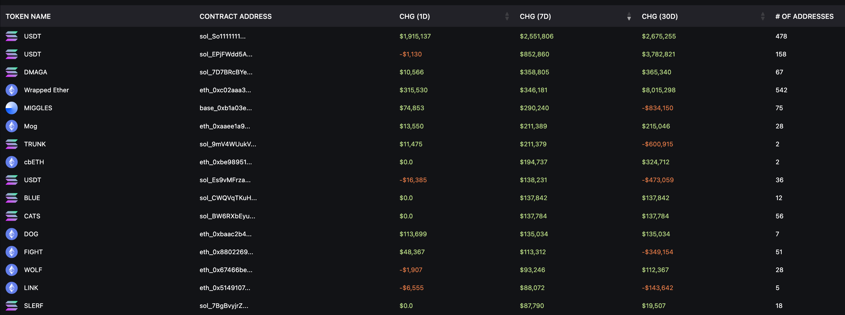
Task: Click the CONTRACT ADDRESS column header
Action: [x=236, y=16]
